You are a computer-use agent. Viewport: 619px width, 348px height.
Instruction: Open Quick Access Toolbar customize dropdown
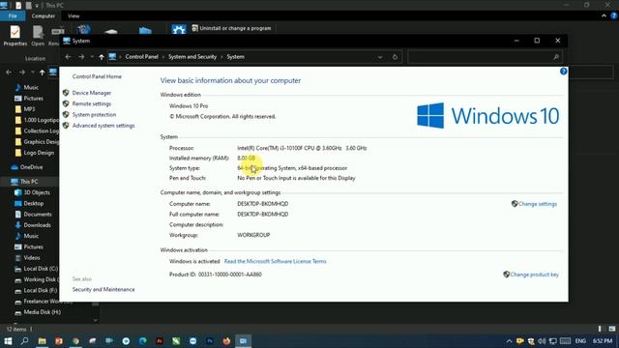(37, 6)
